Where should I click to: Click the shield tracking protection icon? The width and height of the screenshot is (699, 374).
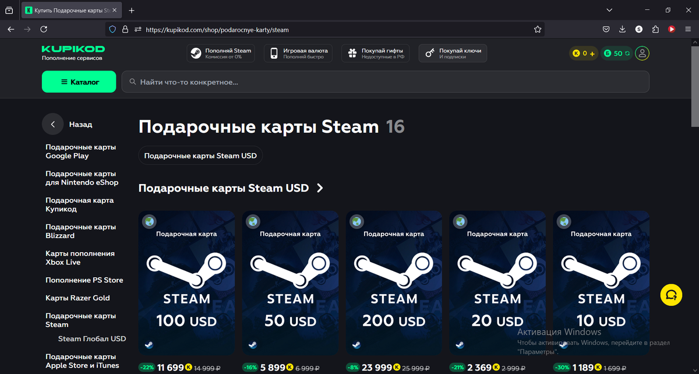coord(112,29)
